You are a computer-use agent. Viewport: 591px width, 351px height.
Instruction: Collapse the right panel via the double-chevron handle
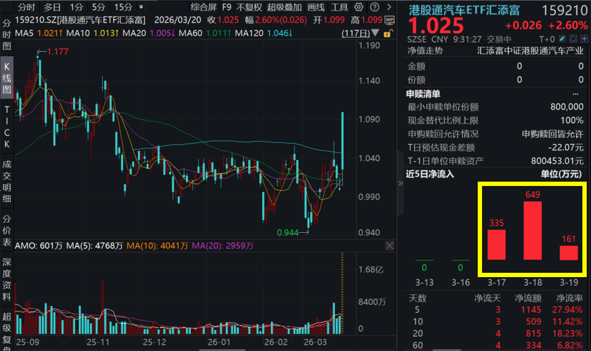400,184
